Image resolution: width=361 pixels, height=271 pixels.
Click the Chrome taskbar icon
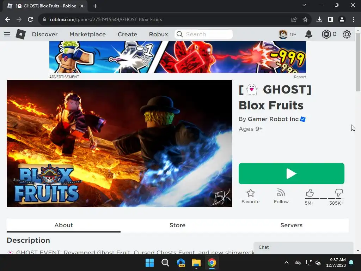click(212, 263)
